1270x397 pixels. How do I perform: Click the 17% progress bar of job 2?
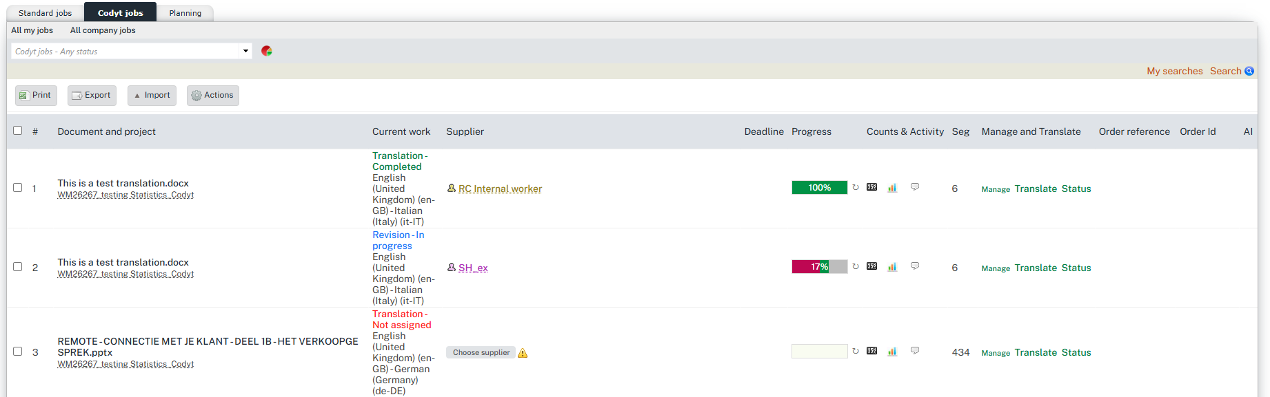click(x=819, y=267)
